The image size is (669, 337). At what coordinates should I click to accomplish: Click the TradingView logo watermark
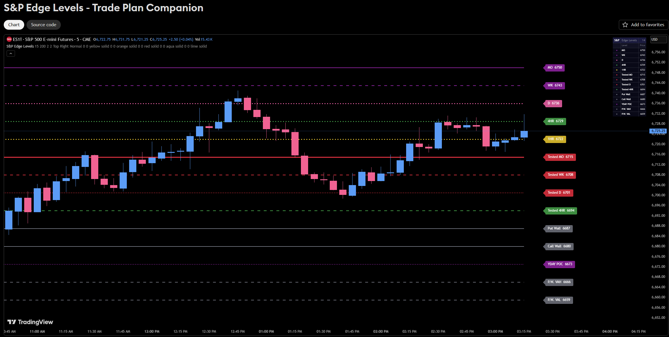pos(30,322)
